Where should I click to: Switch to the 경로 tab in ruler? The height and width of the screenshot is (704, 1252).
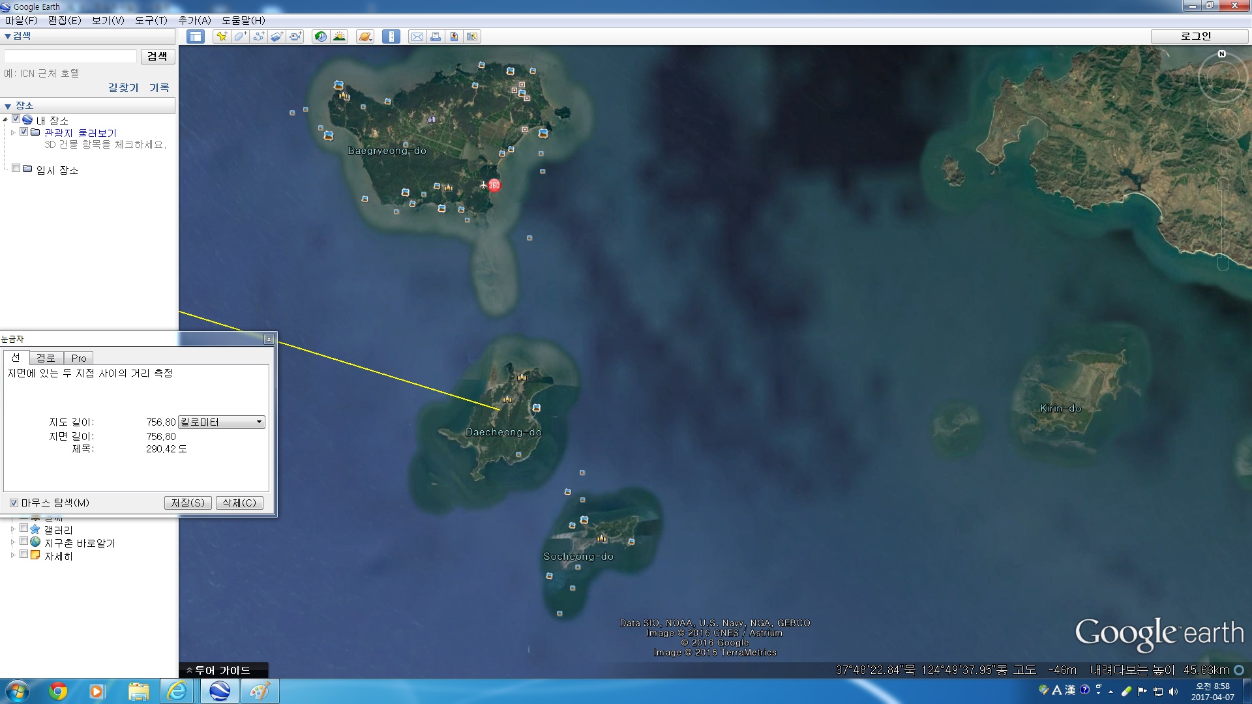46,358
